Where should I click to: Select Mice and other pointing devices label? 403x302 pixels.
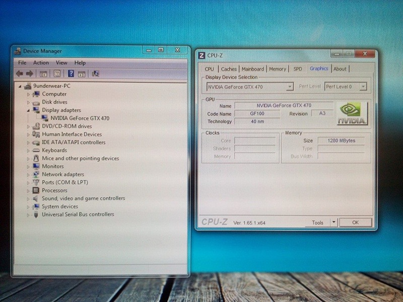click(x=81, y=158)
